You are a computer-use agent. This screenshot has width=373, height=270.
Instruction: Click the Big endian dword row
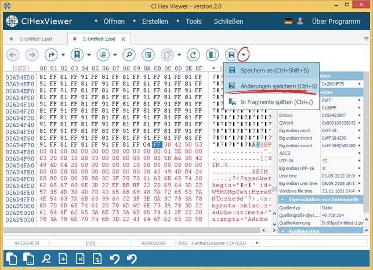320,138
